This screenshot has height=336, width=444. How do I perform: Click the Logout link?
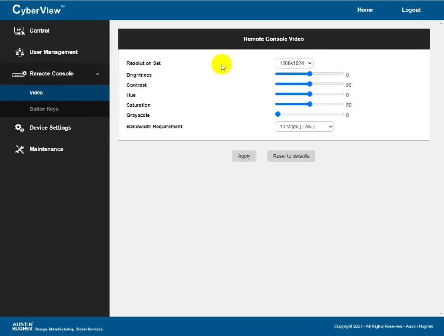(411, 10)
